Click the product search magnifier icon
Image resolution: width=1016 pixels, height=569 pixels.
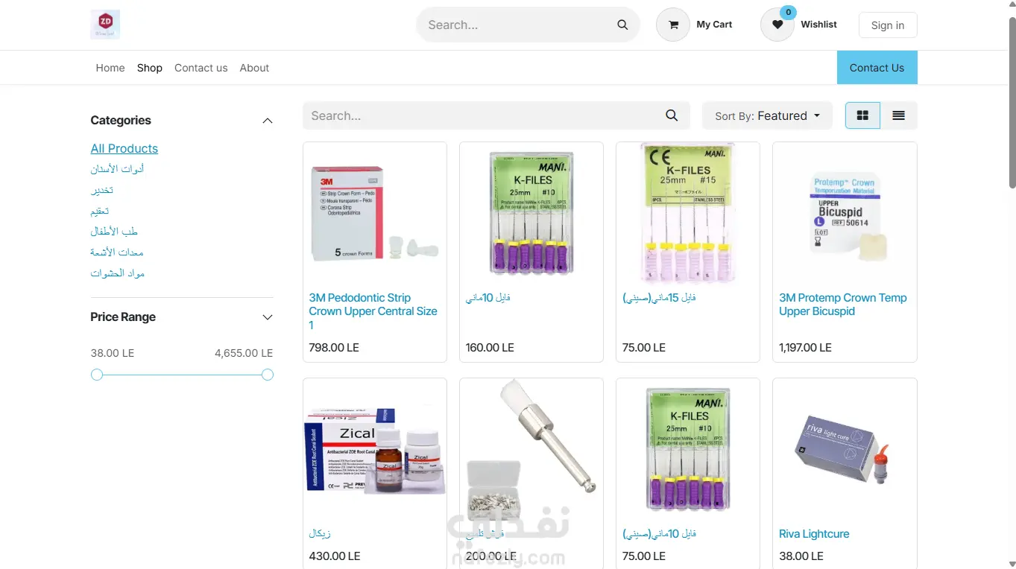pyautogui.click(x=672, y=115)
